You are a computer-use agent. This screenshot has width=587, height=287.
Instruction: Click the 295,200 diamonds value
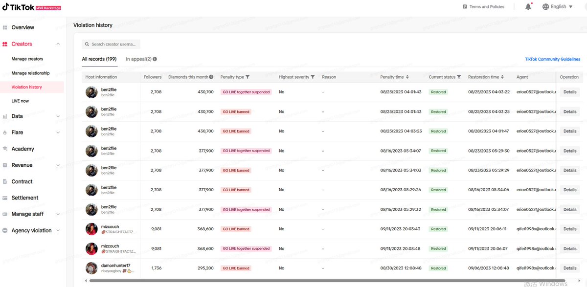[206, 268]
